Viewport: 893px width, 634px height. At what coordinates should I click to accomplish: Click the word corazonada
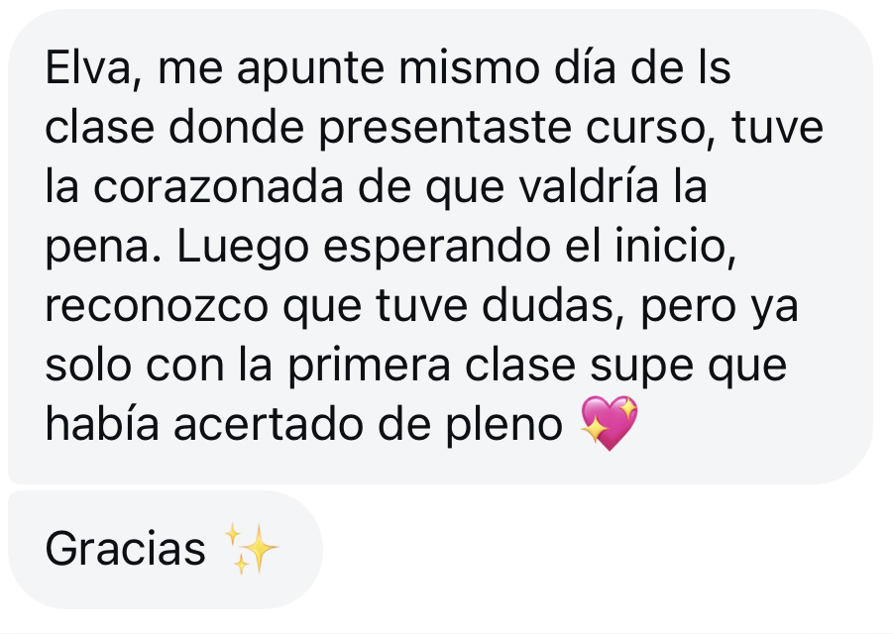click(x=218, y=187)
